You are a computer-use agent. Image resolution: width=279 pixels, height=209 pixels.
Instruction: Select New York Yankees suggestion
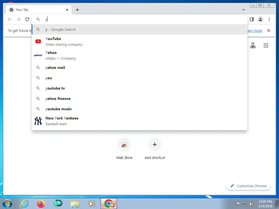click(139, 121)
